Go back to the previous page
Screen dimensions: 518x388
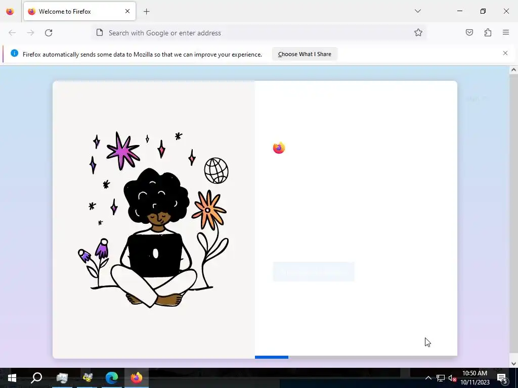point(12,33)
